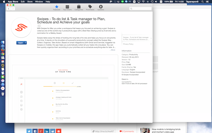Viewport: 212px width, 133px height.
Task: Click the Developer: Swipes Incorporated text
Action: coord(133,72)
